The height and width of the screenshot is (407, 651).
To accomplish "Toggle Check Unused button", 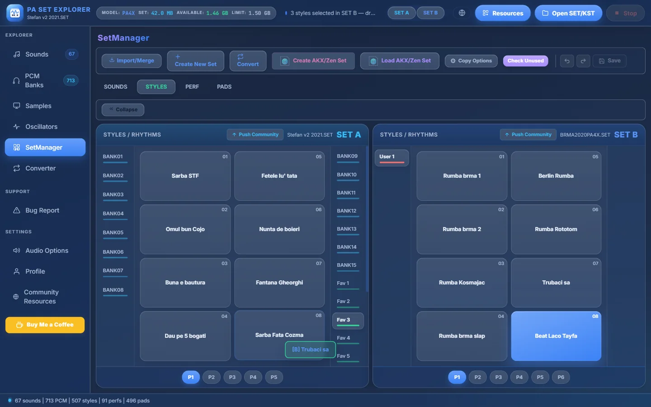I will coord(525,61).
